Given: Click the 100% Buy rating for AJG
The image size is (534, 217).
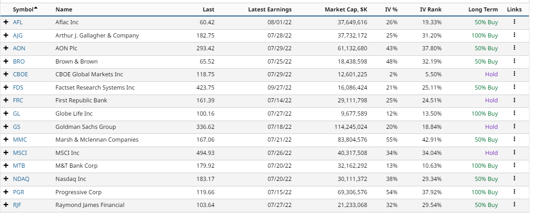Looking at the screenshot, I should [484, 35].
